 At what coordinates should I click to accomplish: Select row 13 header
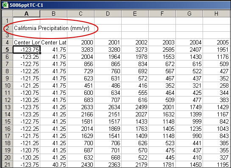pos(7,107)
